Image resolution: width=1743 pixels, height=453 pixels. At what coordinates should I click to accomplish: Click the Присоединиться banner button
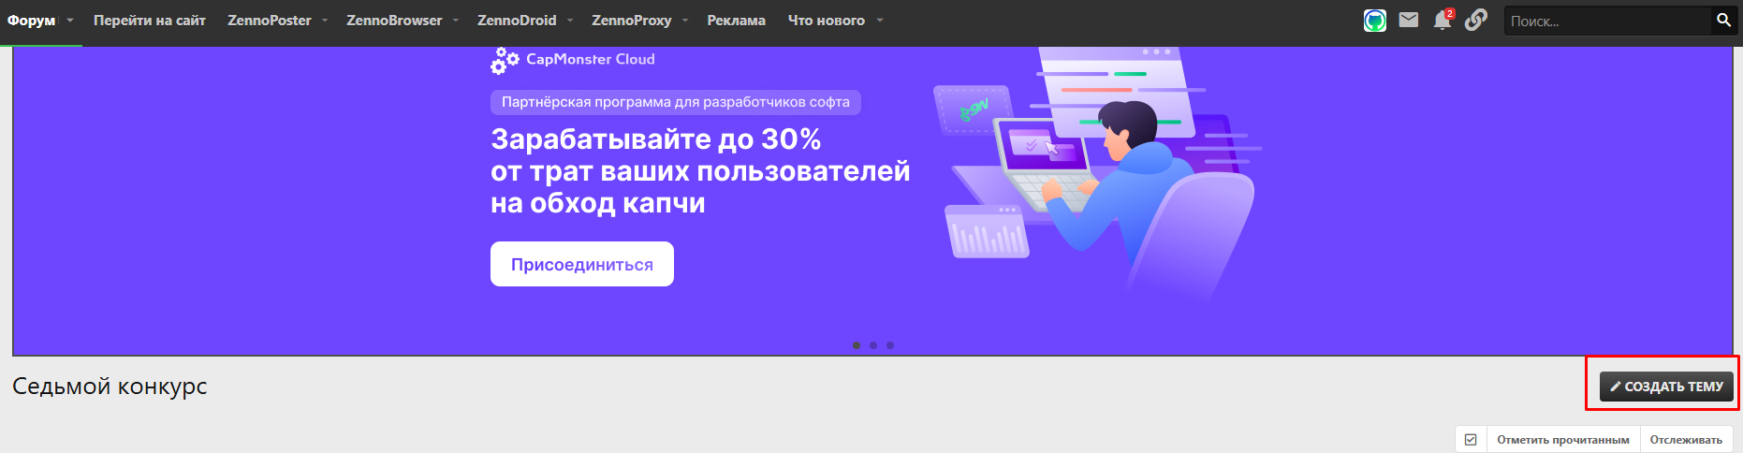coord(582,264)
